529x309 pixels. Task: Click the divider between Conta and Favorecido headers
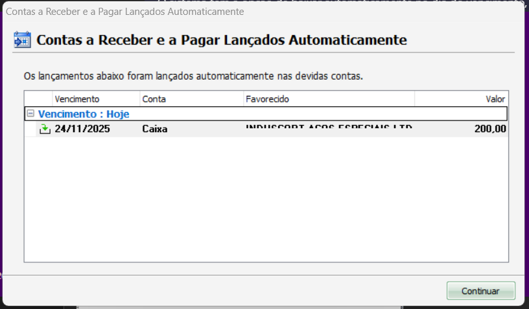243,99
